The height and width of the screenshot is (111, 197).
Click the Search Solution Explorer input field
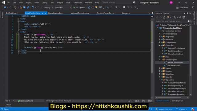[x=171, y=21]
